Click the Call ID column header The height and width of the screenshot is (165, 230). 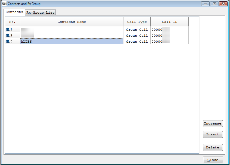pos(169,22)
